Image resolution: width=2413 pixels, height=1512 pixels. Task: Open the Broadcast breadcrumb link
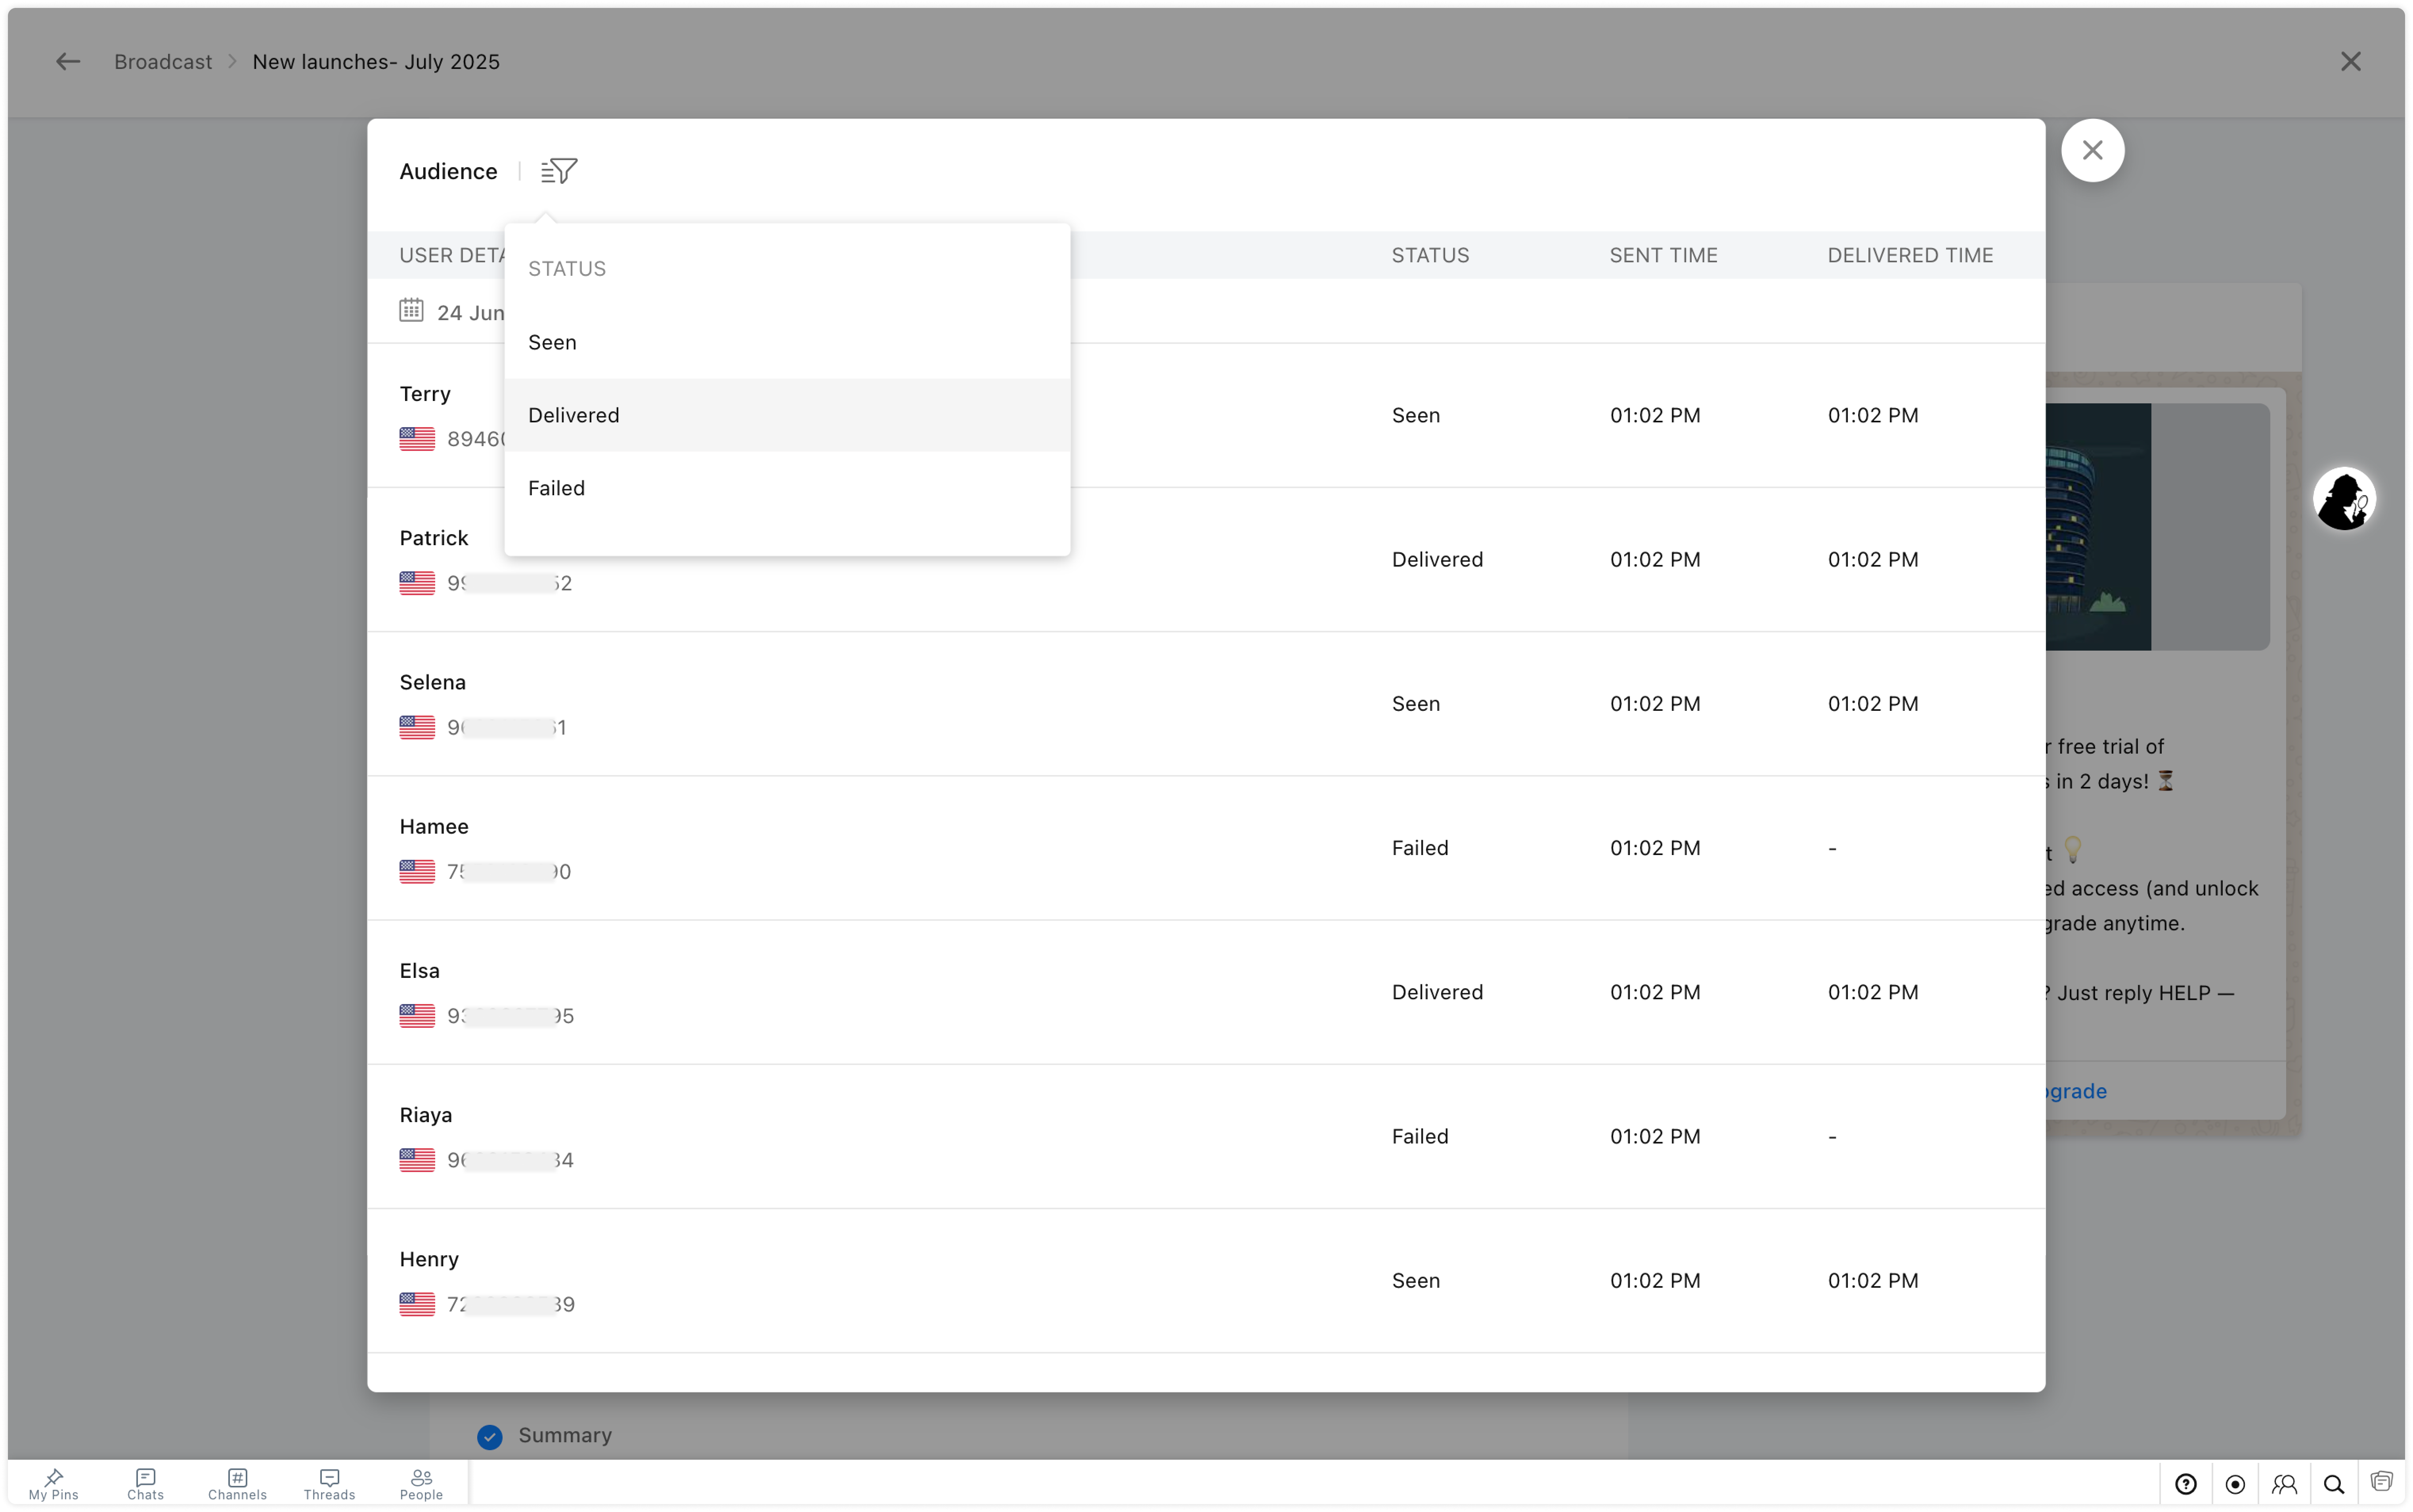pos(163,62)
